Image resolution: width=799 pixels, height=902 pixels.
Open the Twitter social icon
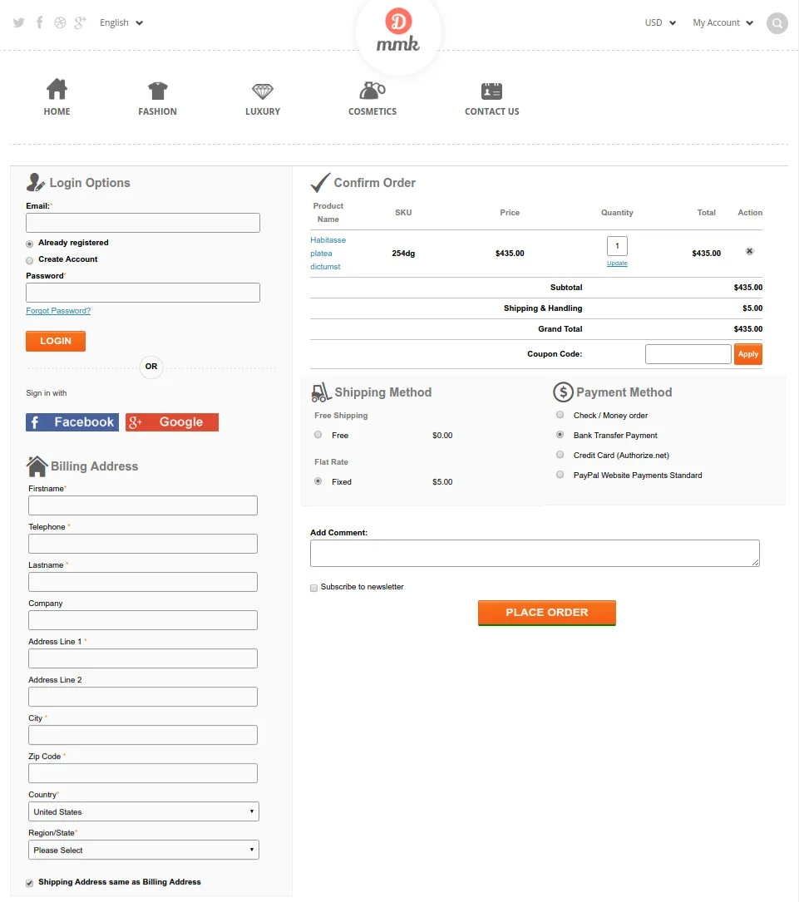19,23
